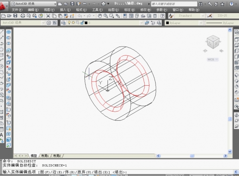Select the Rotate Faces tool
The width and height of the screenshot is (239, 176).
(x=8, y=74)
